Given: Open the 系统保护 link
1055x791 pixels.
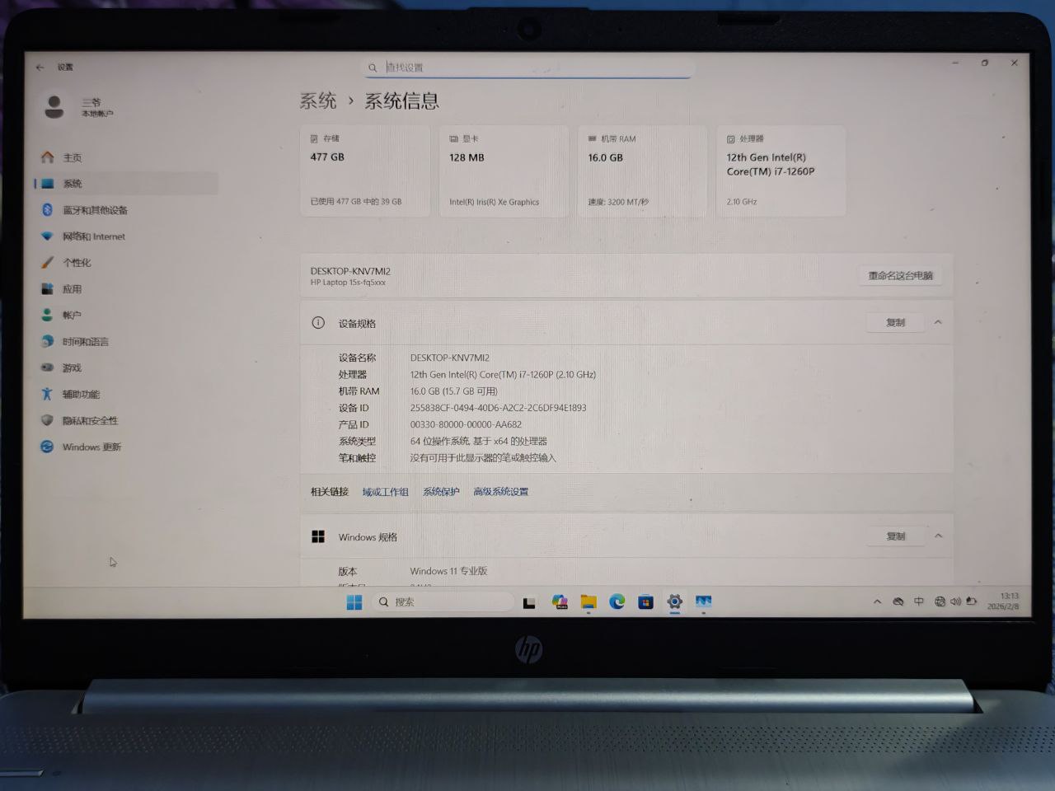Looking at the screenshot, I should [441, 492].
